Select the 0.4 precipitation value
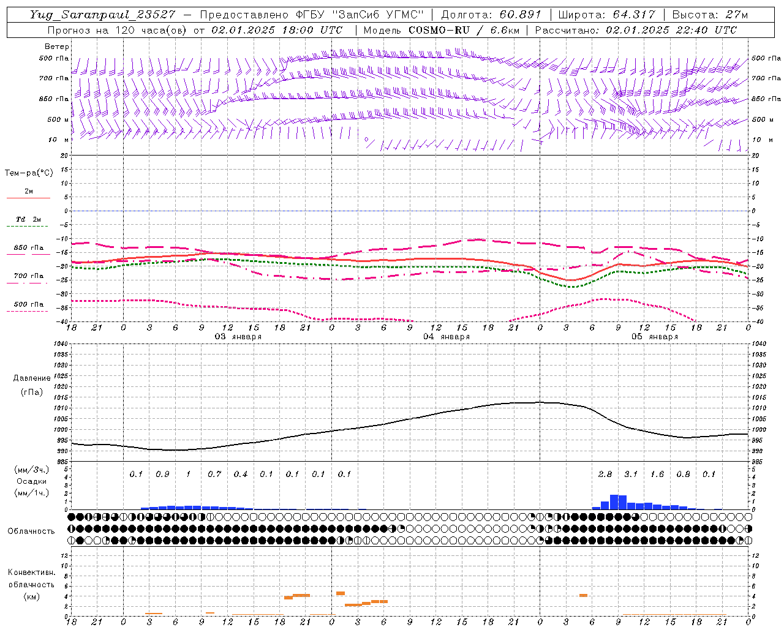784x627 pixels. 241,475
